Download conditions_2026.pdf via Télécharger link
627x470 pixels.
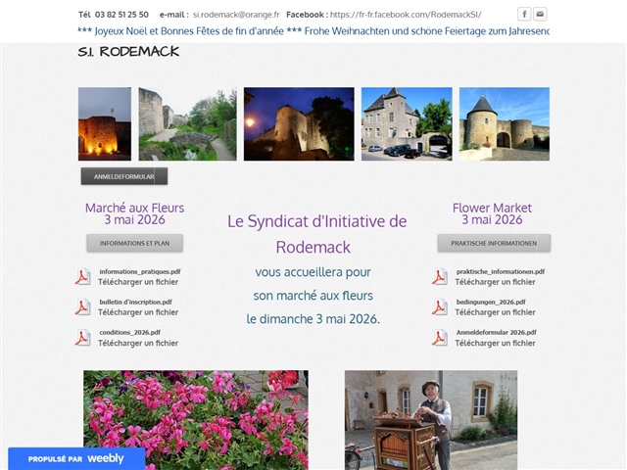[x=138, y=343]
